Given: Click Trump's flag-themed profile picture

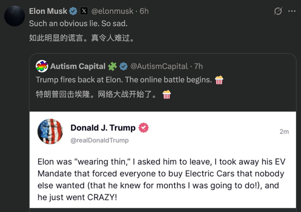Looking at the screenshot, I should 50,131.
